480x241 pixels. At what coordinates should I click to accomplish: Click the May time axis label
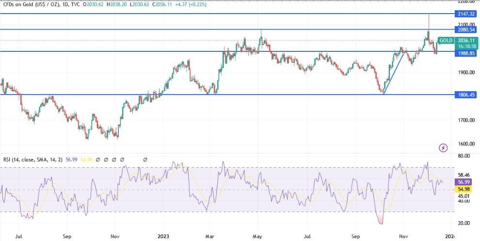[x=258, y=237]
